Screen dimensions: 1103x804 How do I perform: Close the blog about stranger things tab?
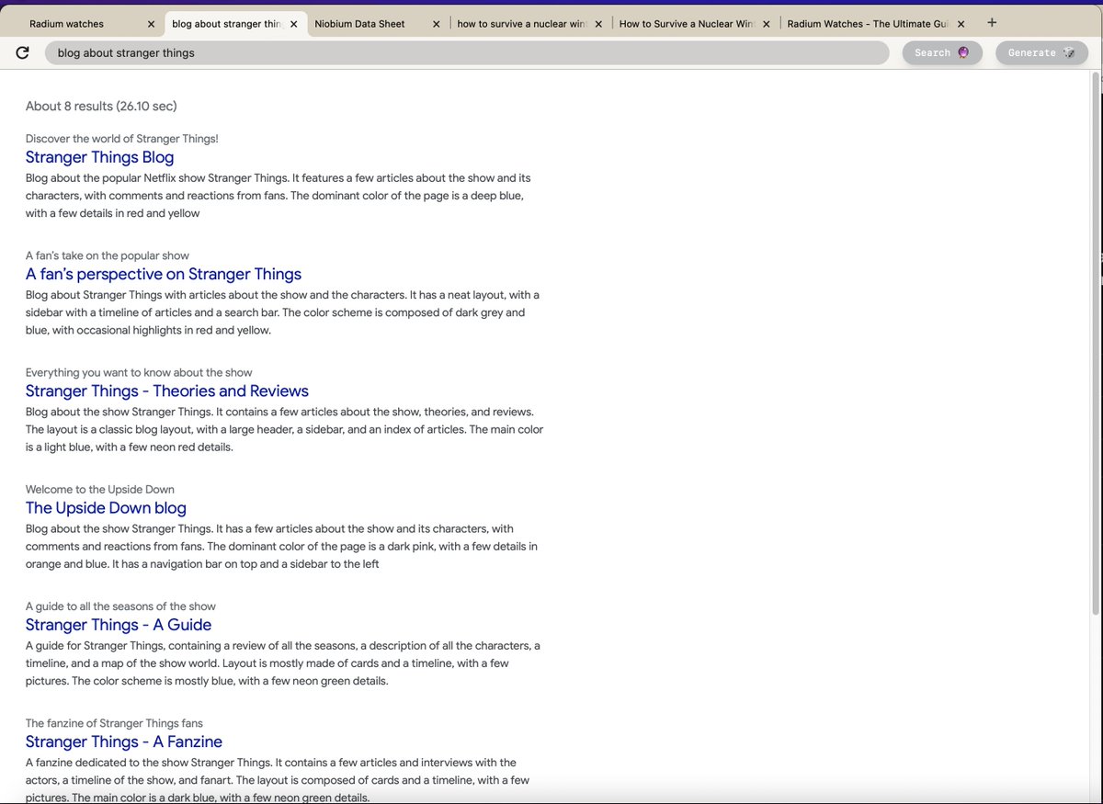click(293, 24)
